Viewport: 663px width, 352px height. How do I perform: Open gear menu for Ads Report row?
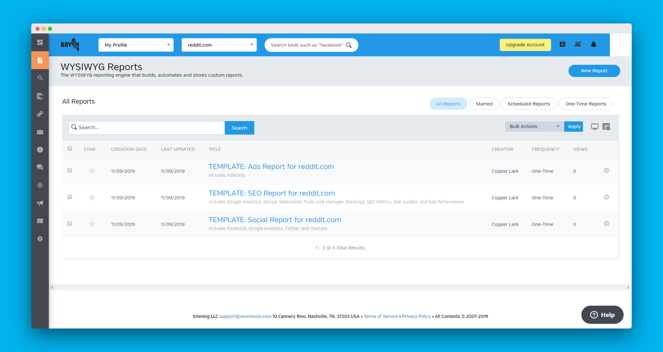coord(607,170)
